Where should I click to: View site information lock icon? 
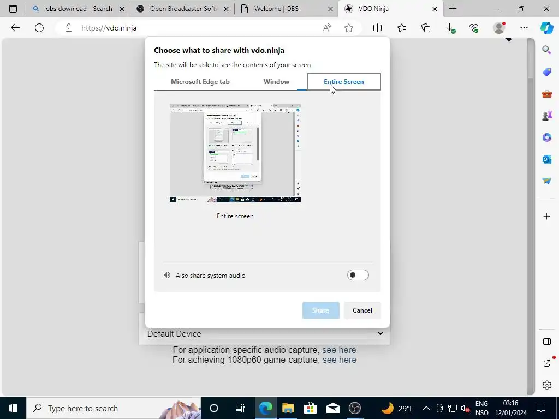pyautogui.click(x=69, y=28)
